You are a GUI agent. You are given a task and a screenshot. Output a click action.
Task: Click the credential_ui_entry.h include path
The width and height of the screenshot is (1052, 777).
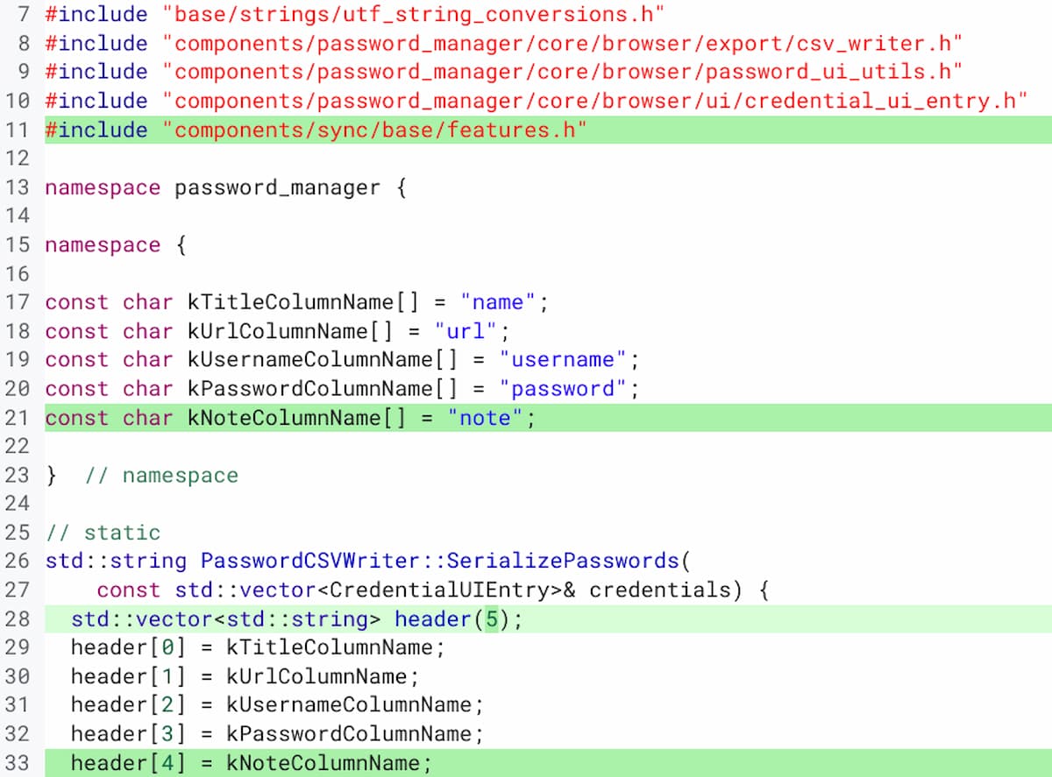tap(594, 101)
